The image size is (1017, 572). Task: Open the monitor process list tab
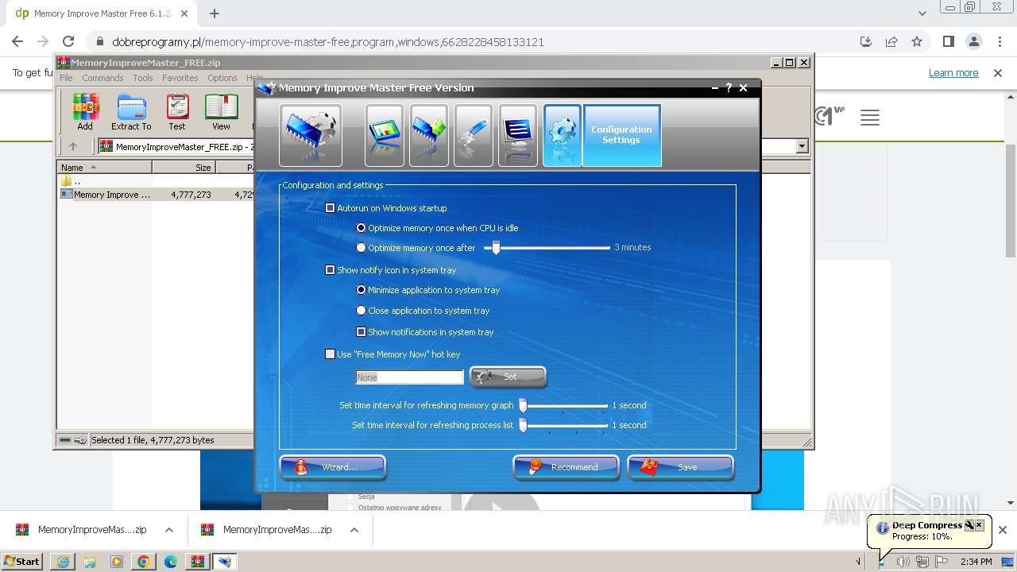pyautogui.click(x=517, y=135)
